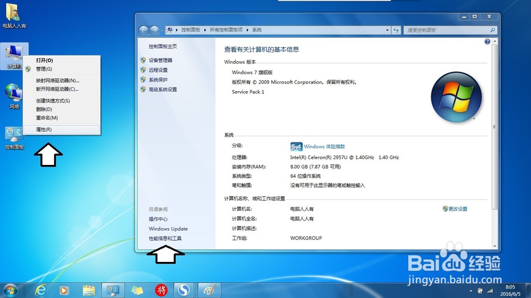
Task: Click the Back navigation button
Action: 143,30
